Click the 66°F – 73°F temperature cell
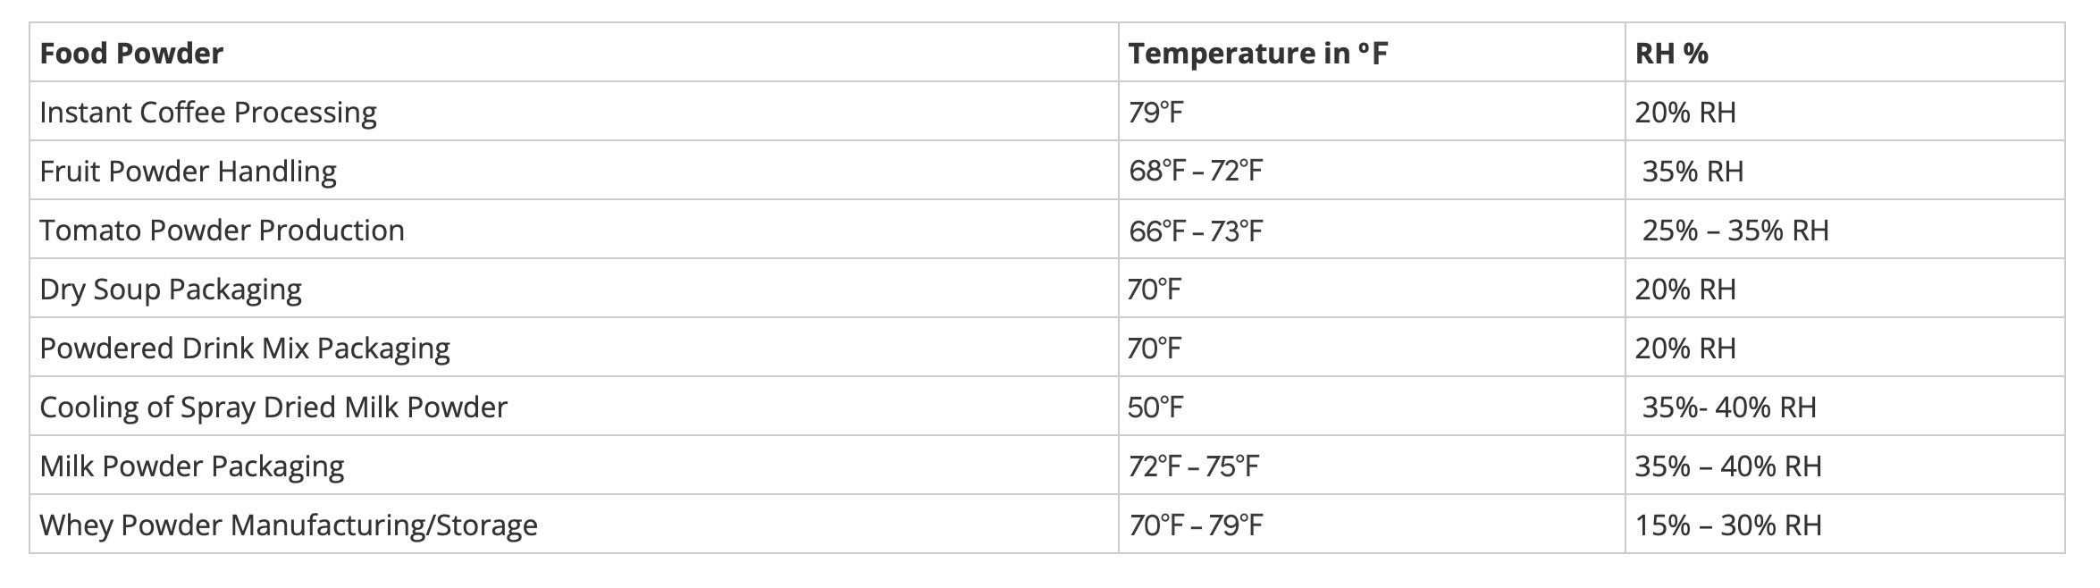This screenshot has height=588, width=2100. [x=1196, y=231]
